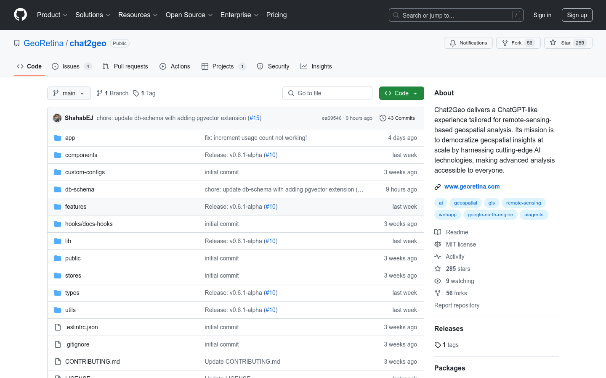Click the Go to file field

[327, 93]
